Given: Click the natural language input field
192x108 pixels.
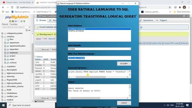Looking at the screenshot, I should 99,58.
